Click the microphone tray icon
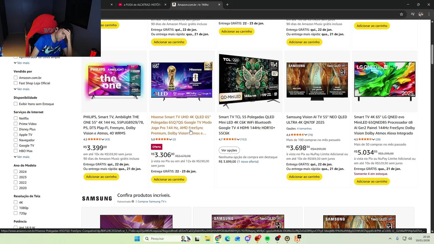The image size is (434, 244). pos(397,239)
